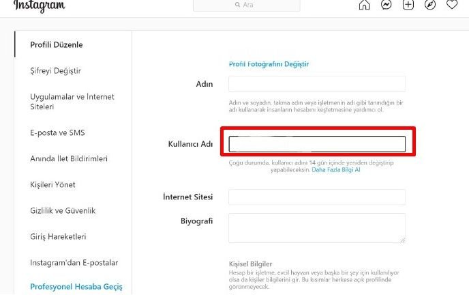Click the Biyografi resize handle corner
469x295 pixels.
pyautogui.click(x=403, y=240)
